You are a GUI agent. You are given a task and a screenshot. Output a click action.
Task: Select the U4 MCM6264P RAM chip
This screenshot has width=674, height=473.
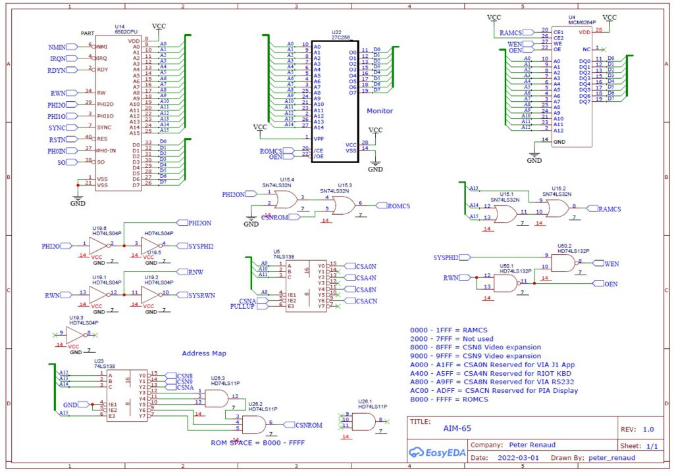click(x=569, y=85)
